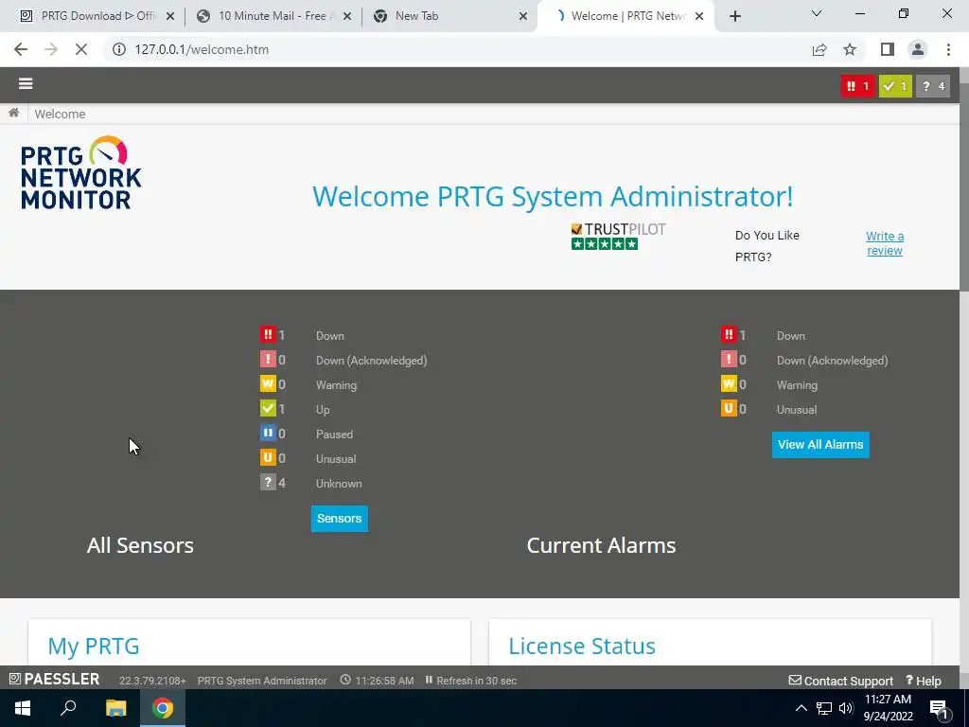Click PRTG System Administrator in footer

262,681
